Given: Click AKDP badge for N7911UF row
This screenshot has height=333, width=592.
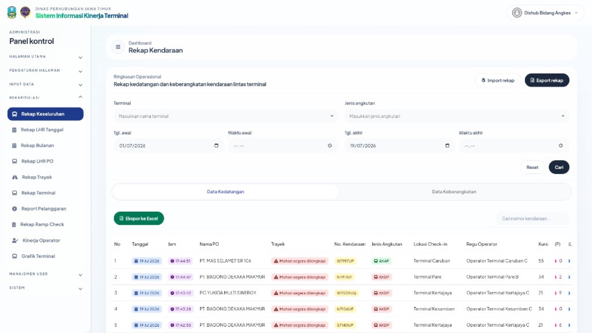Looking at the screenshot, I should [381, 277].
